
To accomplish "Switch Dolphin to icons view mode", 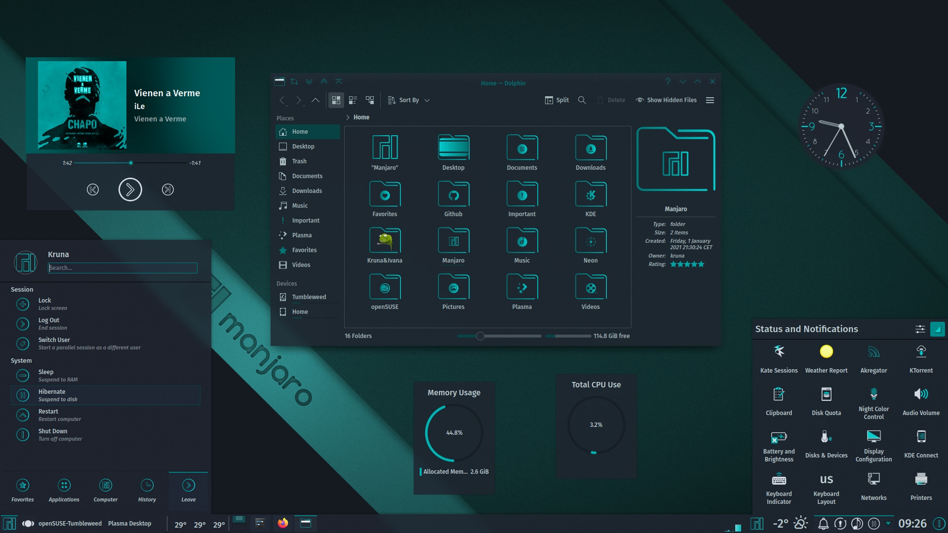I will coord(336,100).
